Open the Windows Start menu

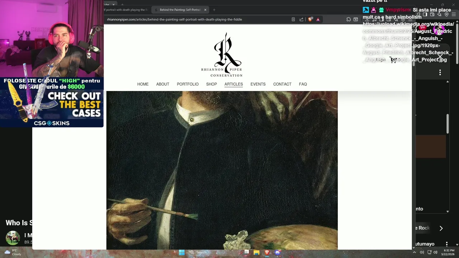182,252
